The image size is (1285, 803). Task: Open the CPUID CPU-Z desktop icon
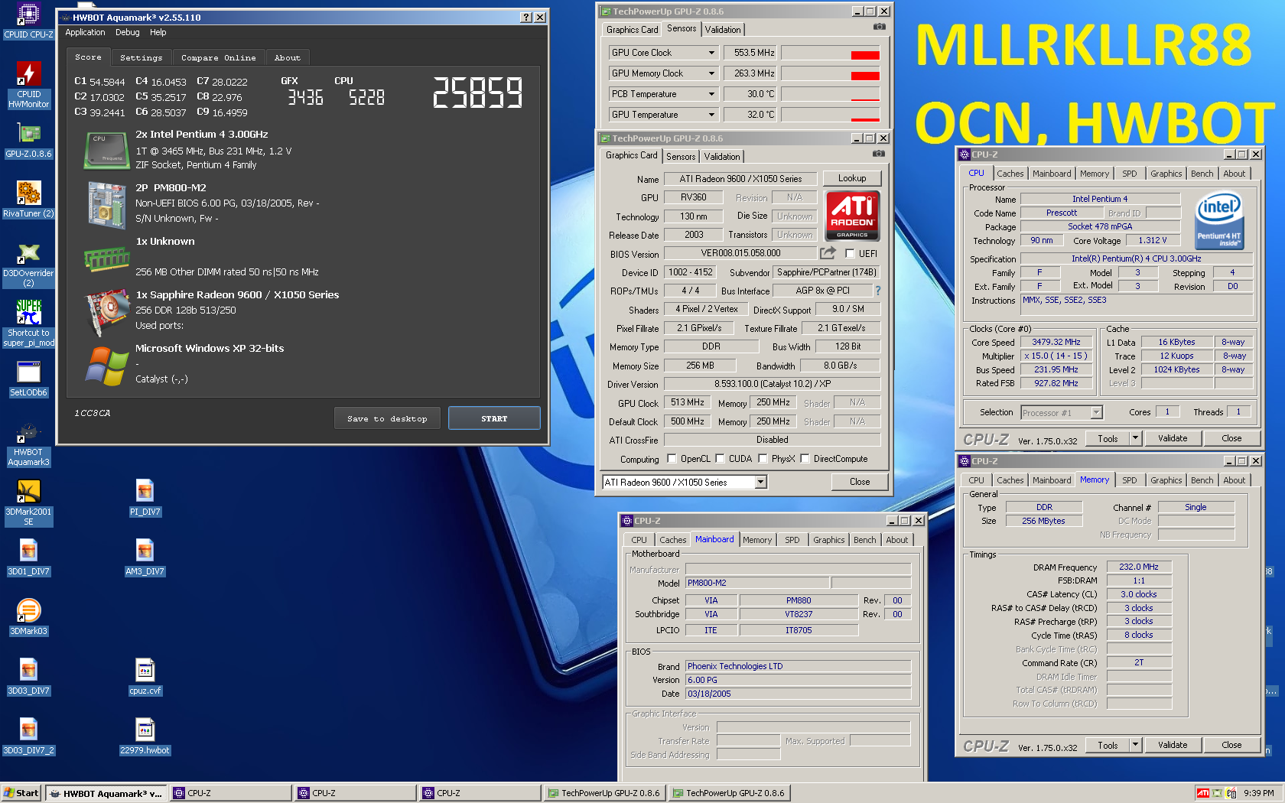(x=28, y=21)
